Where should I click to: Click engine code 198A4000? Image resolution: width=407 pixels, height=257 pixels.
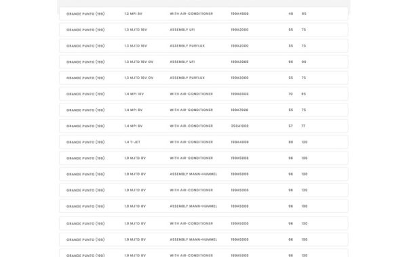coord(239,142)
